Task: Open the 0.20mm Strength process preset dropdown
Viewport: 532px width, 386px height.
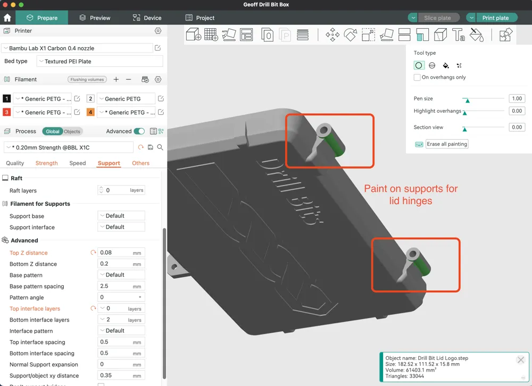Action: 69,148
